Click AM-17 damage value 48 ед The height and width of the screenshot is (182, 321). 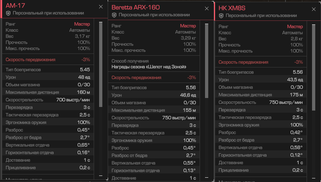(x=84, y=77)
